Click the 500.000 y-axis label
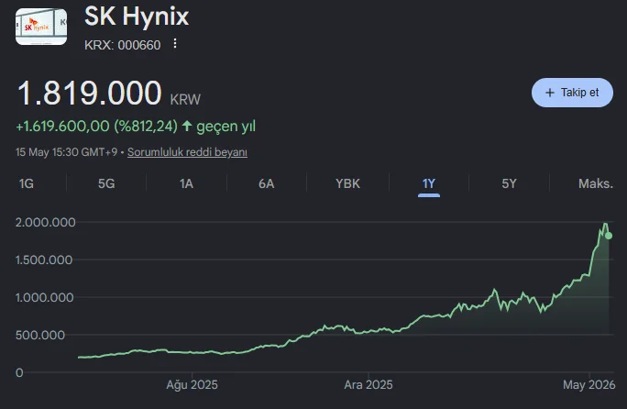Viewport: 627px width, 409px height. coord(40,335)
